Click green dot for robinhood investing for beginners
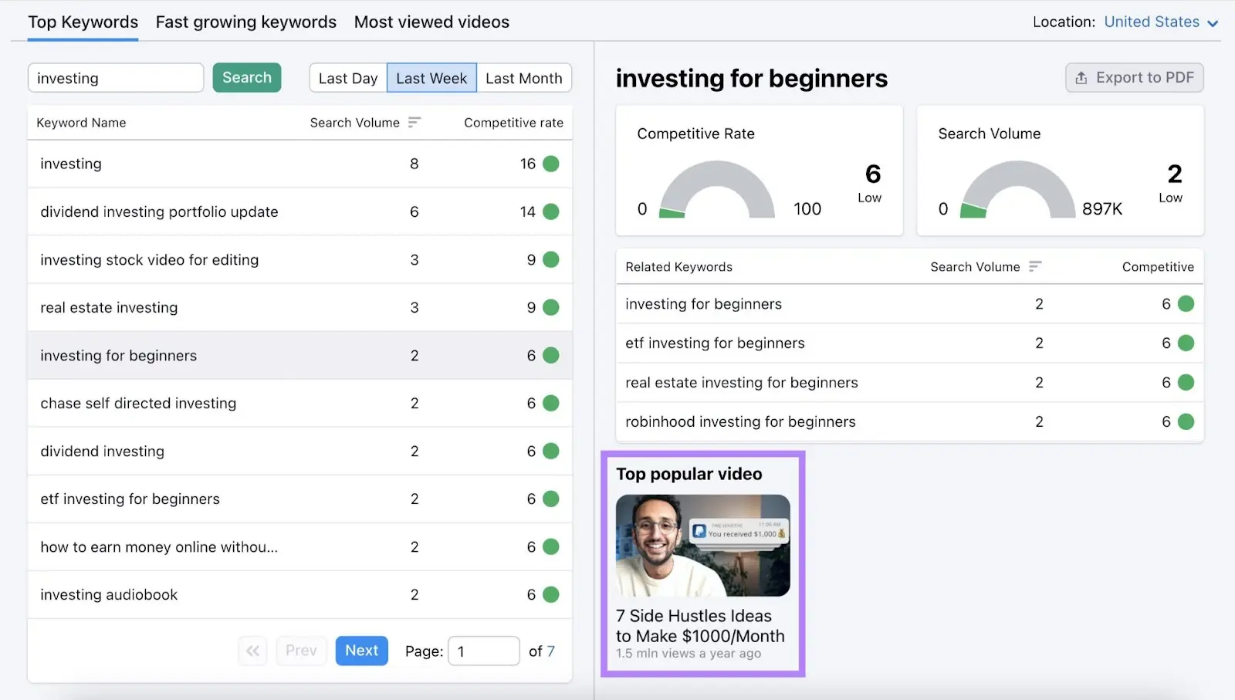Image resolution: width=1235 pixels, height=700 pixels. (x=1186, y=421)
